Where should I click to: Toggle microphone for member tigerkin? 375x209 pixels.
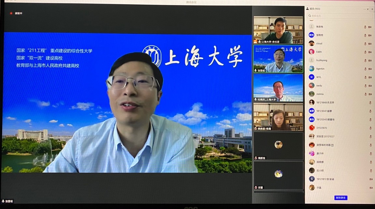[x=365, y=69]
